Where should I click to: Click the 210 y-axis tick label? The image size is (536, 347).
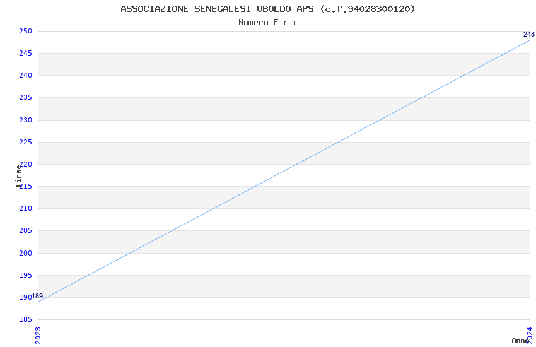25,209
